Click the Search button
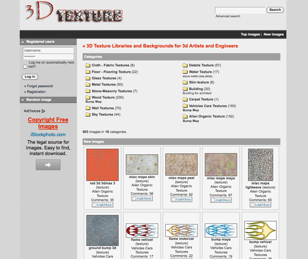 pyautogui.click(x=275, y=10)
